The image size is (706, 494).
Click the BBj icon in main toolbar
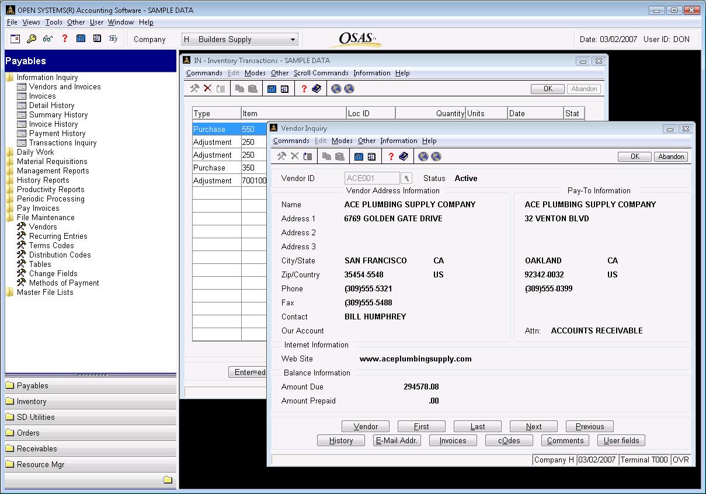[x=113, y=39]
